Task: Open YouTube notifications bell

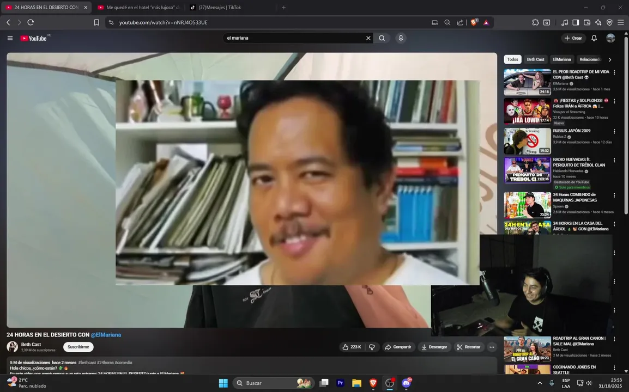Action: (x=594, y=38)
